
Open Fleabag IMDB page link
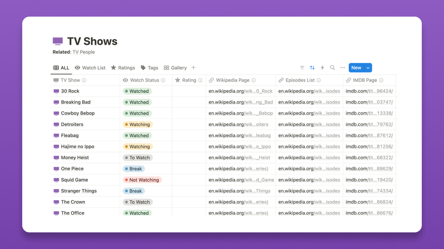click(x=369, y=135)
